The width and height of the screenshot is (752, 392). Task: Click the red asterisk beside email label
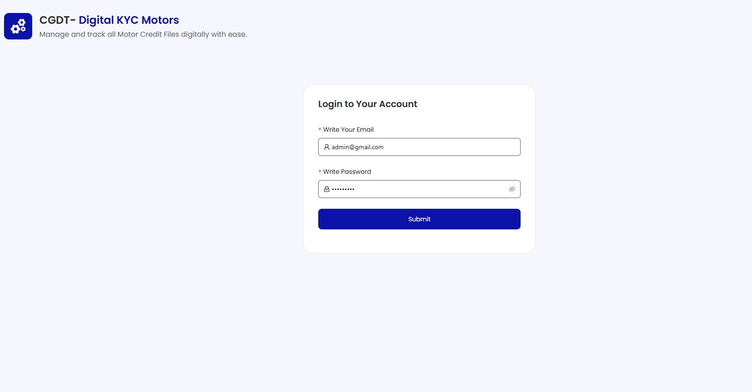[320, 130]
